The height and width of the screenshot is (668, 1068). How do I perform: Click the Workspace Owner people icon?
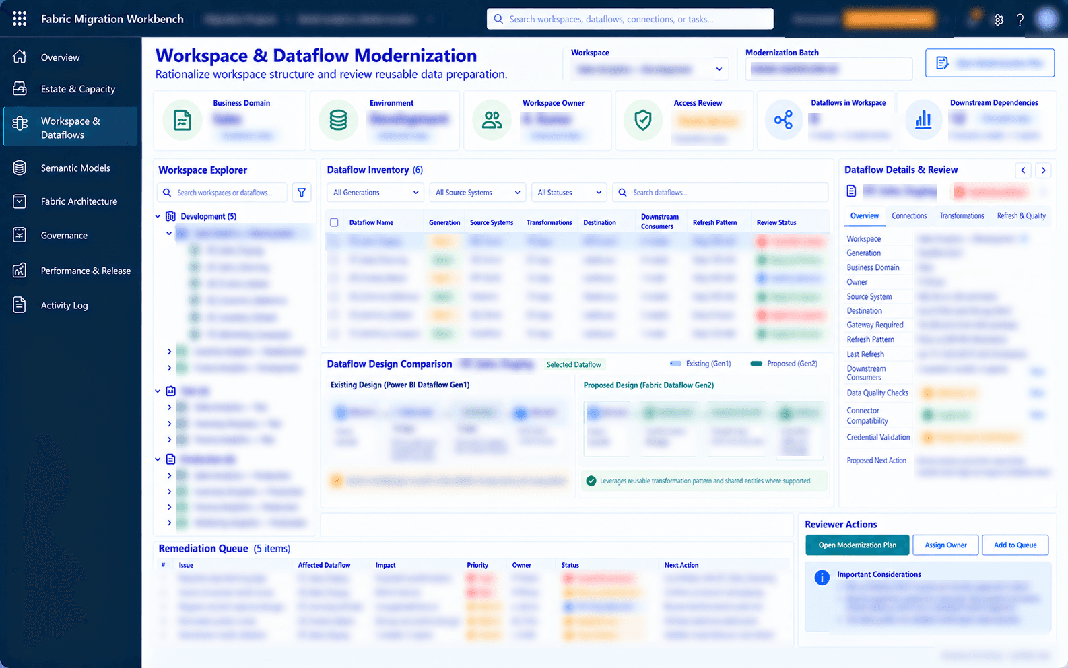coord(492,120)
